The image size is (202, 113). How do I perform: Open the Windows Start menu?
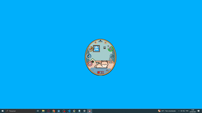pyautogui.click(x=3, y=111)
